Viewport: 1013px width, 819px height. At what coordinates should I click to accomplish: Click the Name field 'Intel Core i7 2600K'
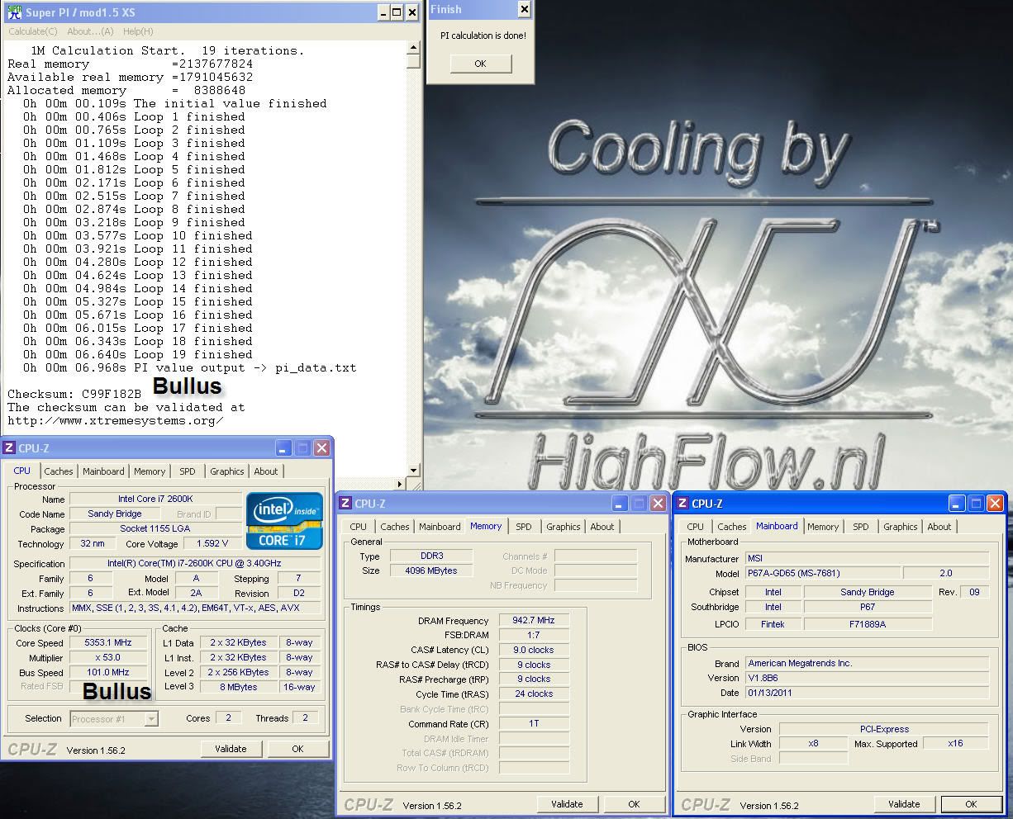pos(155,499)
